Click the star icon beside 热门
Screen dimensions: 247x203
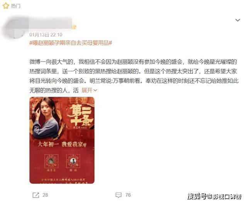coord(6,6)
